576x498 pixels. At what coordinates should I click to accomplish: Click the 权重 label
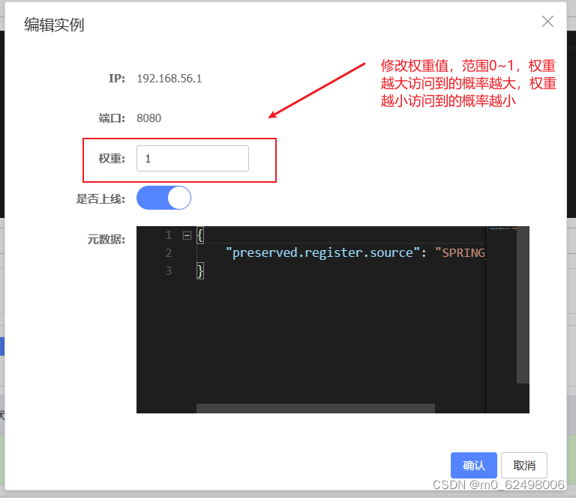pos(112,159)
